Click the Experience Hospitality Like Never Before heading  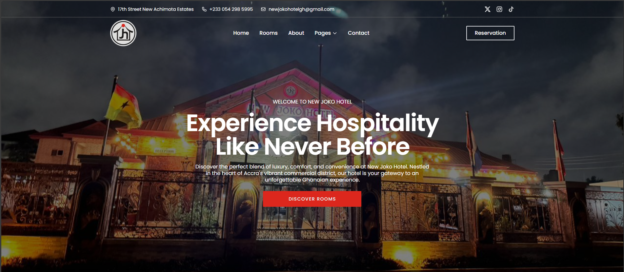click(x=312, y=135)
